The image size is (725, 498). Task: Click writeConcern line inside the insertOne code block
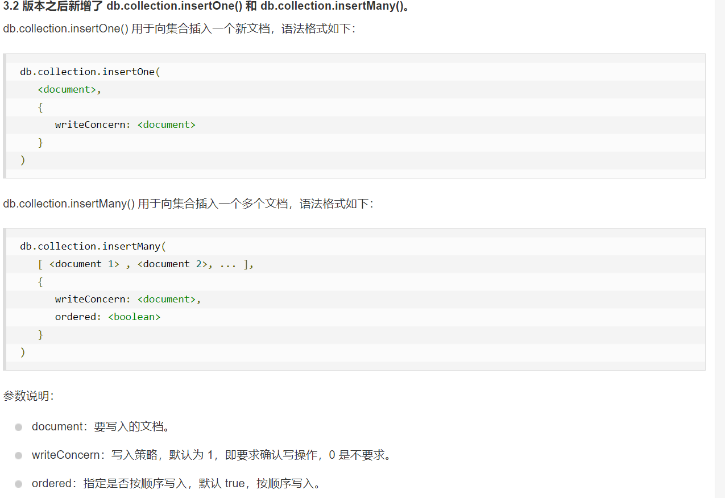(x=125, y=125)
